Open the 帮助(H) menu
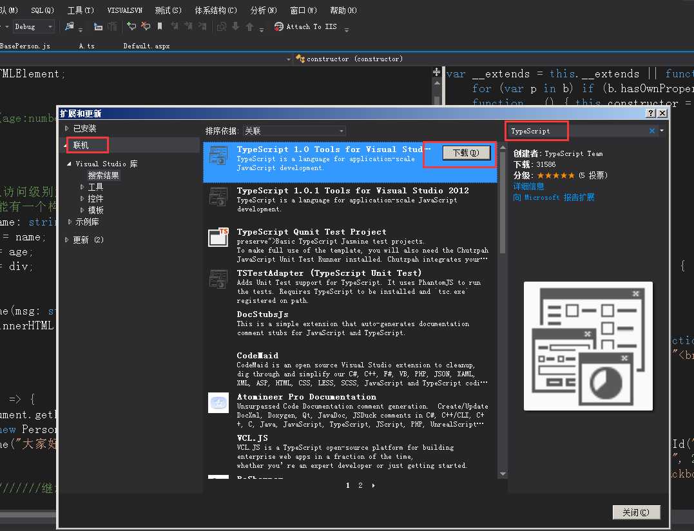The image size is (694, 531). pos(343,10)
